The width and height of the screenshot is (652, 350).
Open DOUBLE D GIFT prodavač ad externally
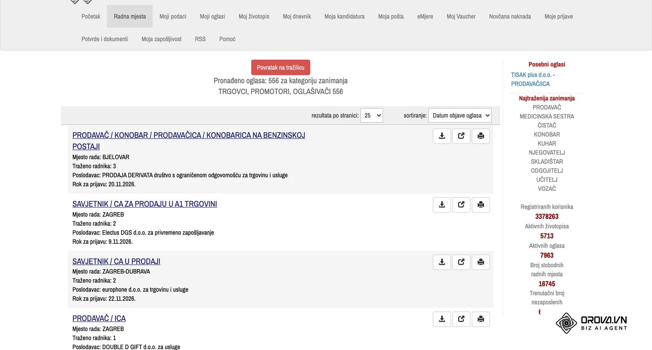[x=461, y=319]
